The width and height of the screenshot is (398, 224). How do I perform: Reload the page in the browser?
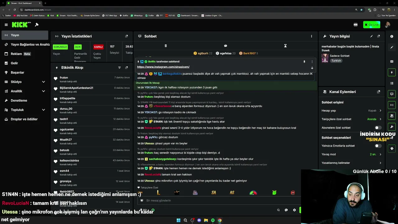[15, 10]
